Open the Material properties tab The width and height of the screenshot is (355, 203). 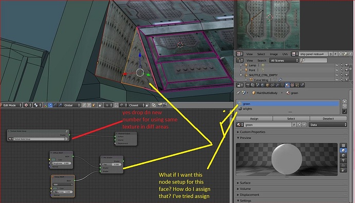click(287, 85)
